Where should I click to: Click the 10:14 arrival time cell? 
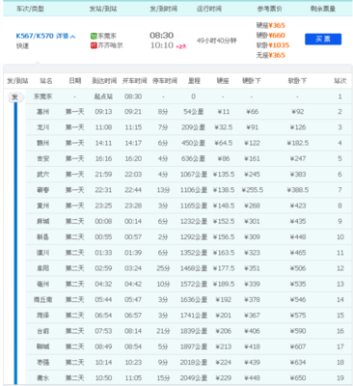point(103,362)
